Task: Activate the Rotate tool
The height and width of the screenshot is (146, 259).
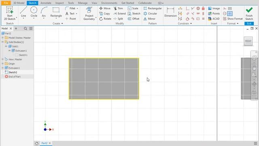Action: 105,19
